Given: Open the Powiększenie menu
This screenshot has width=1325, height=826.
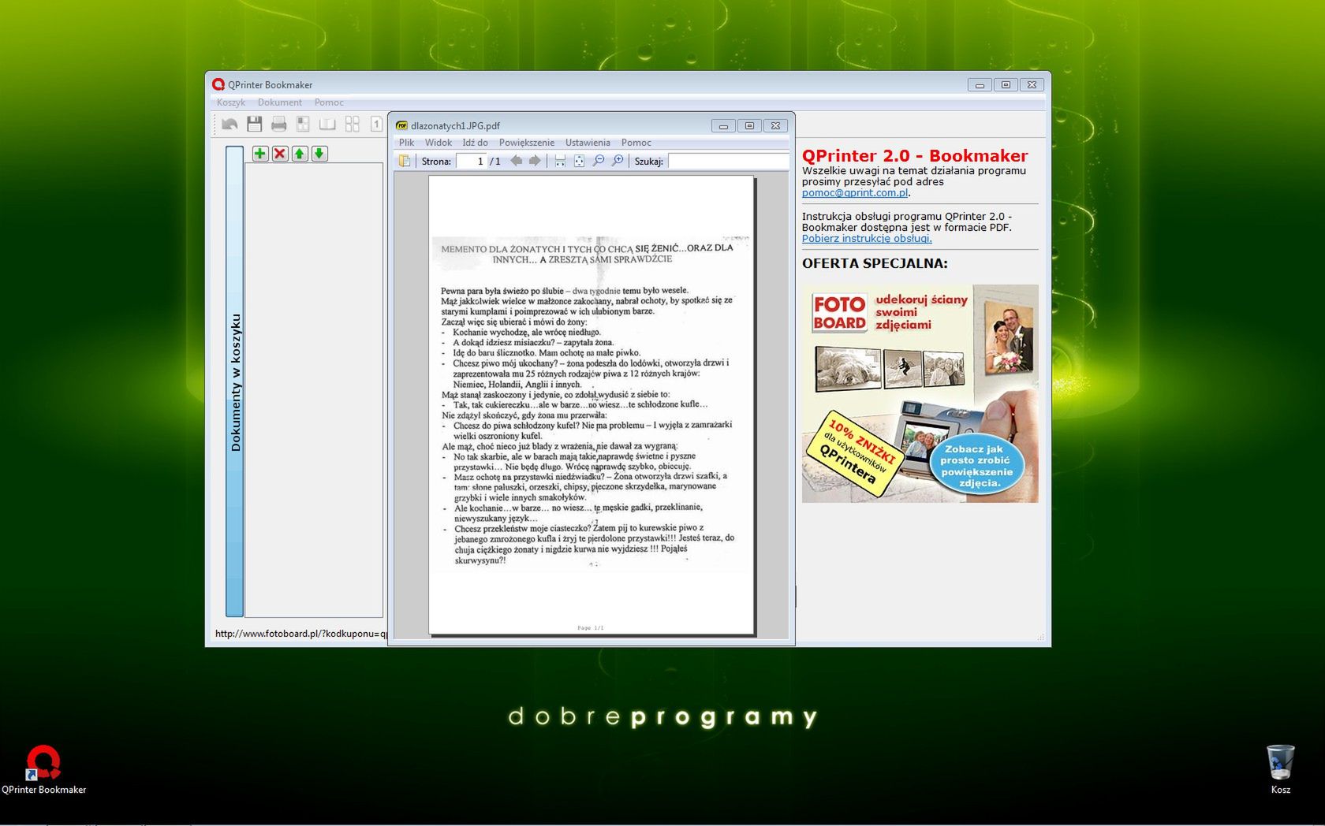Looking at the screenshot, I should click(526, 143).
